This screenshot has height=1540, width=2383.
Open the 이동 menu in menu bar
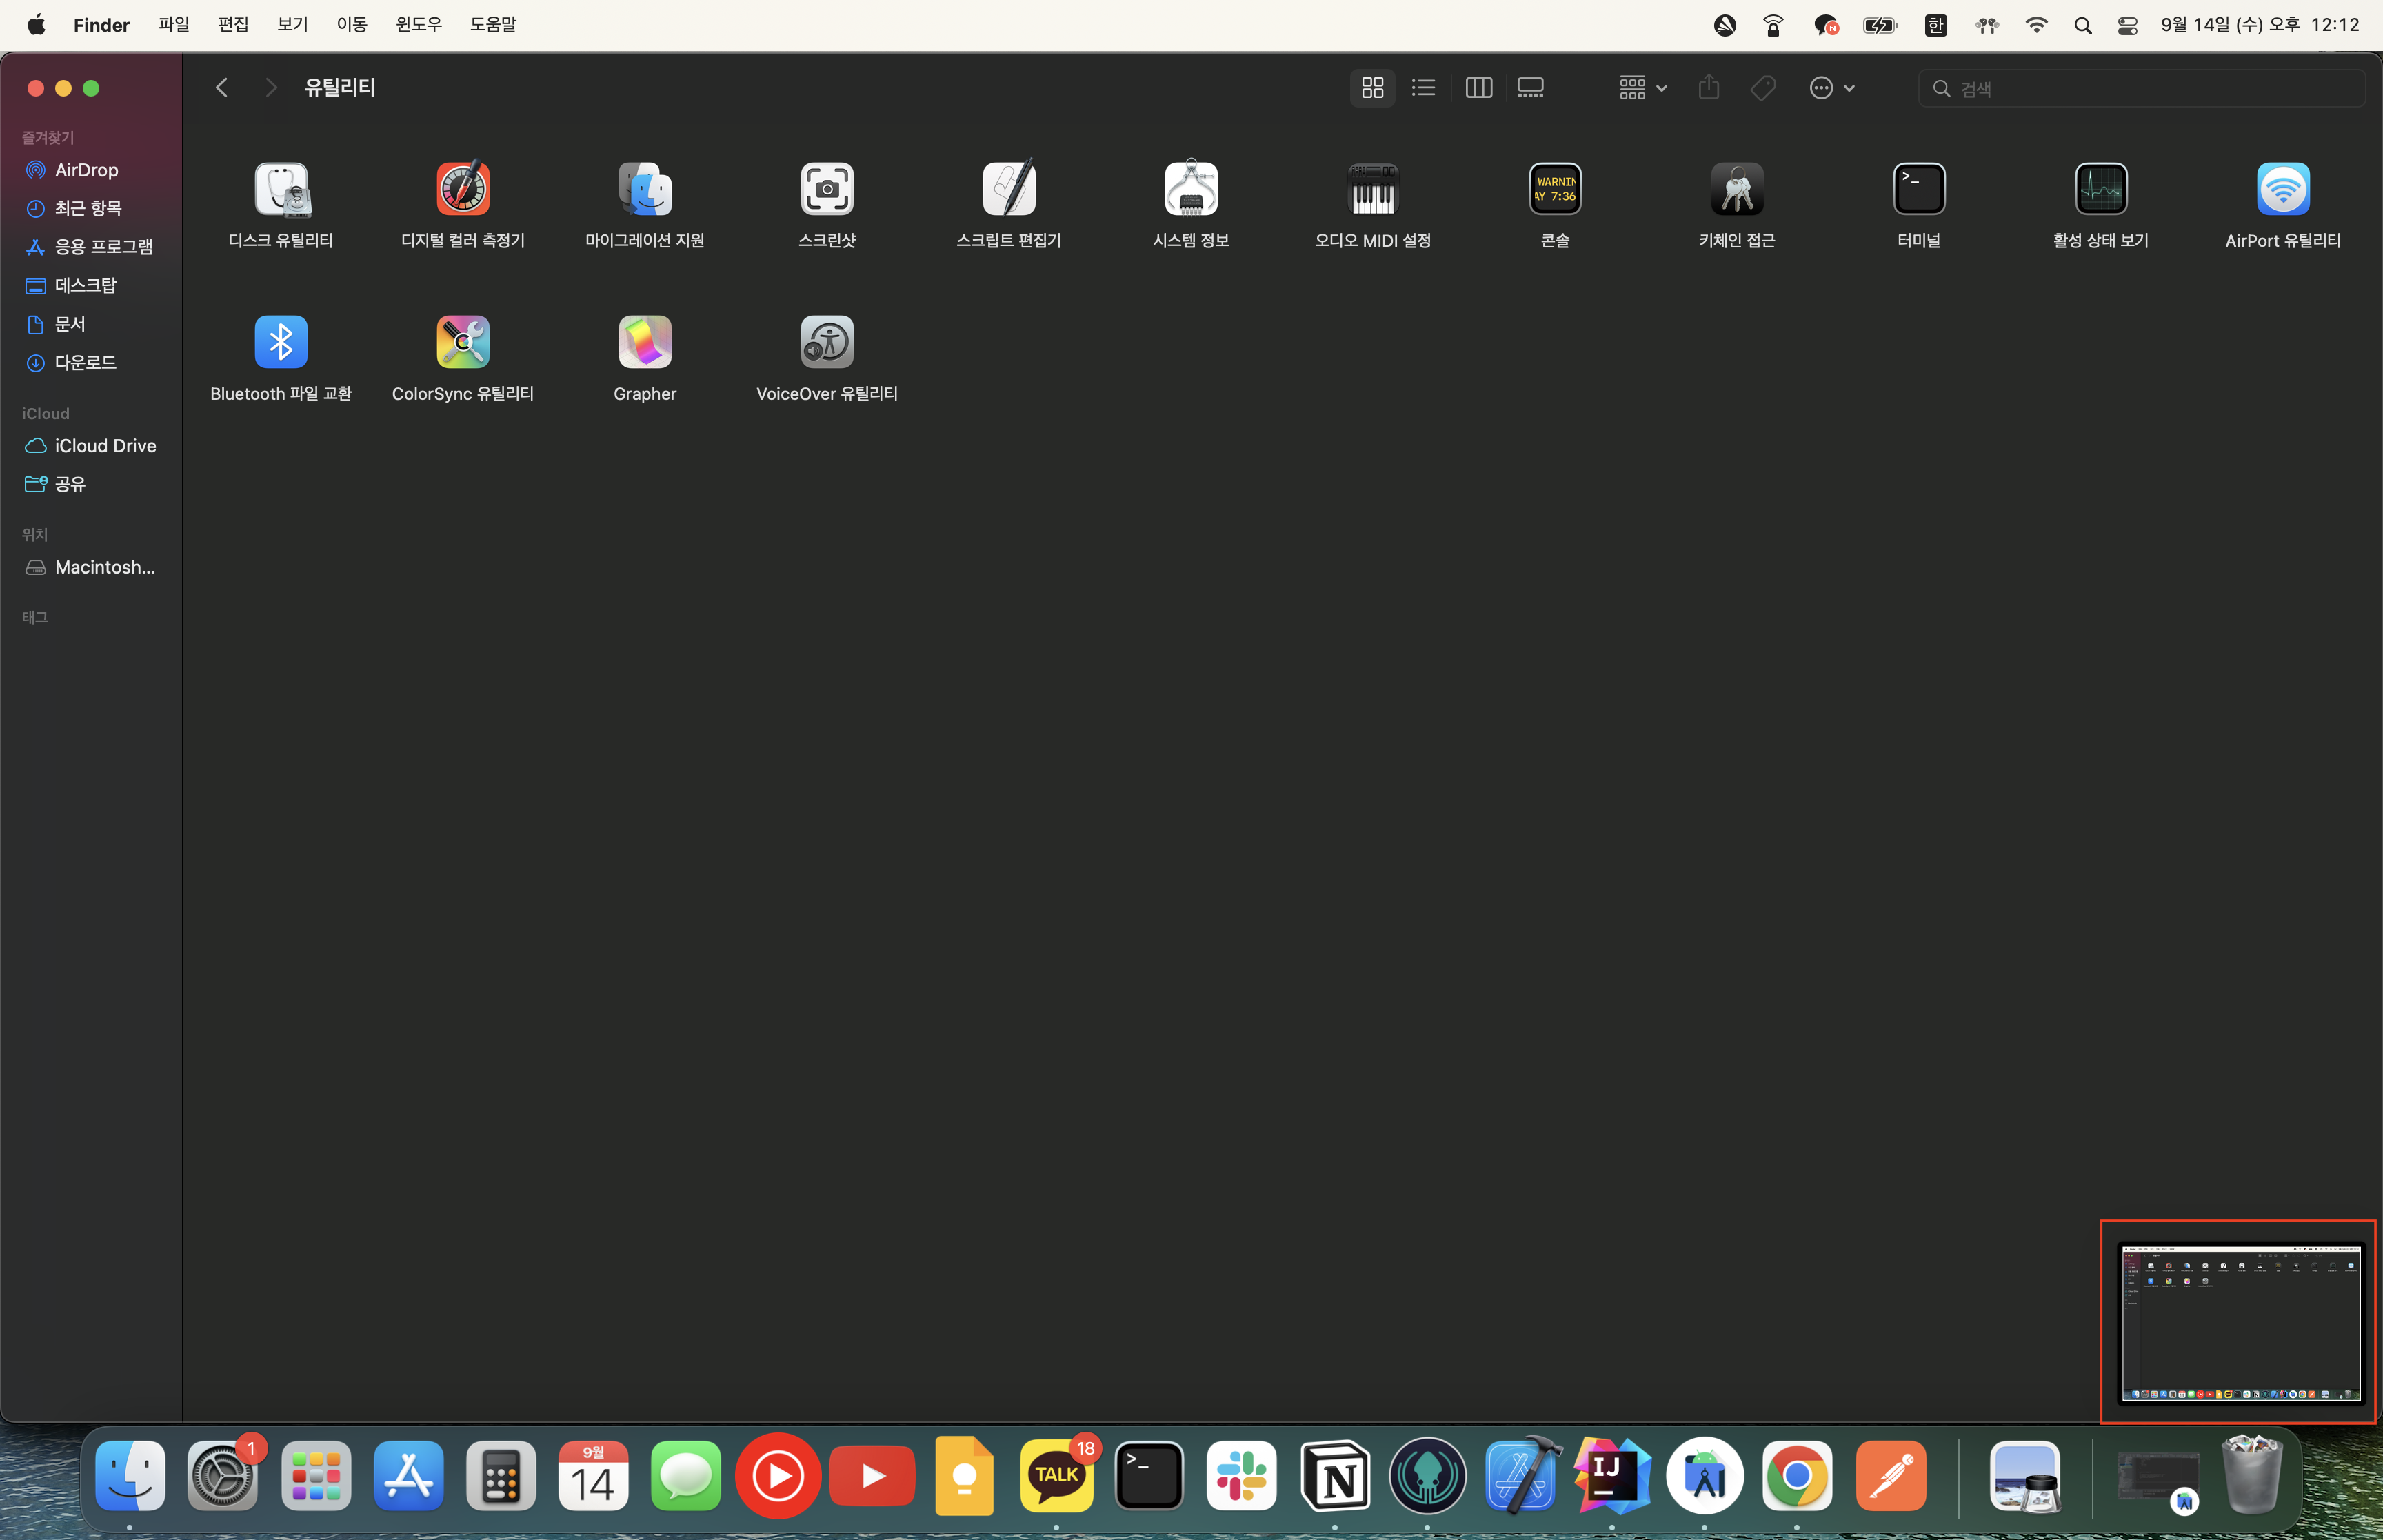(351, 24)
